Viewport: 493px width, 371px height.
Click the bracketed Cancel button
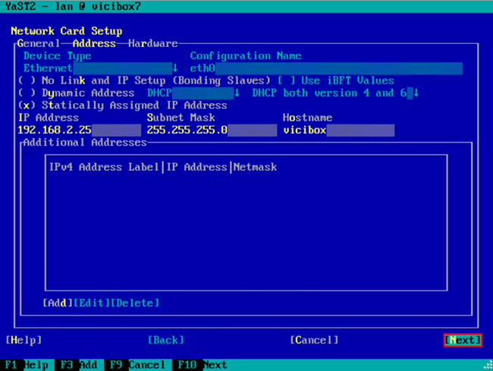(314, 340)
